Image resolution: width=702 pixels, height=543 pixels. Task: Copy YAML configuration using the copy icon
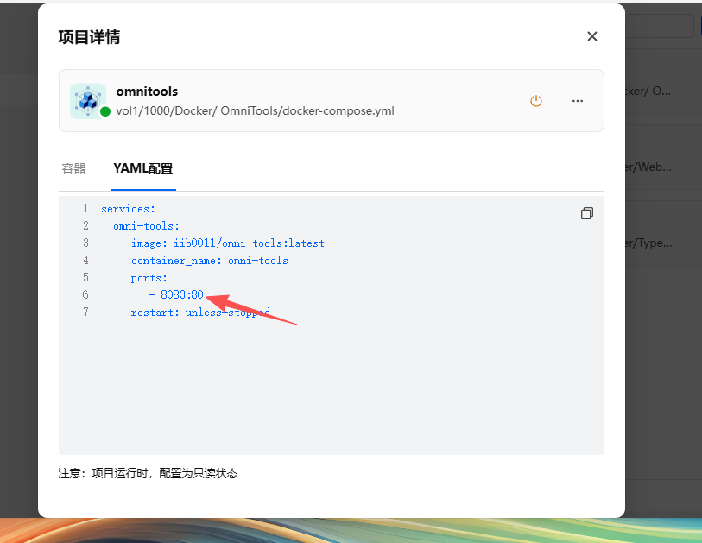coord(587,213)
